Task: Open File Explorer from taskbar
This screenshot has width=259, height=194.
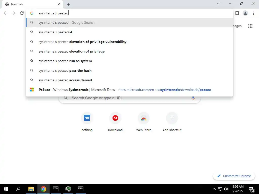Action: click(31, 189)
